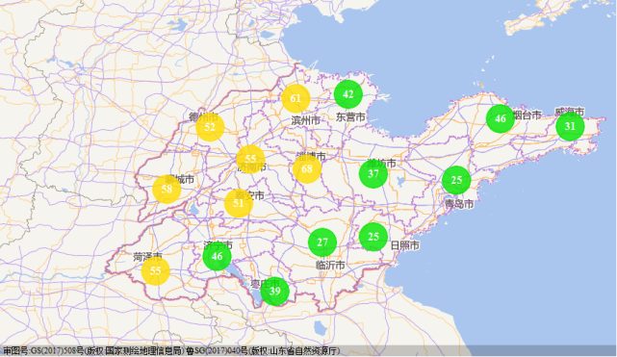
Task: Select the green 37 marker at 潍坊市
Action: click(x=373, y=174)
